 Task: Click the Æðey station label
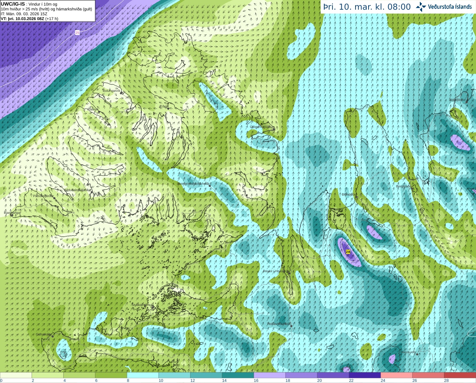pyautogui.click(x=164, y=106)
